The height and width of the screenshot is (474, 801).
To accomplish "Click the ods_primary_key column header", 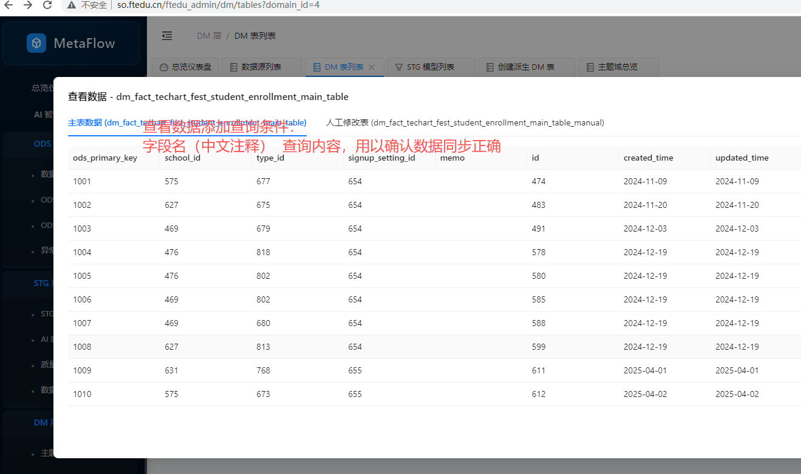I will click(x=105, y=158).
